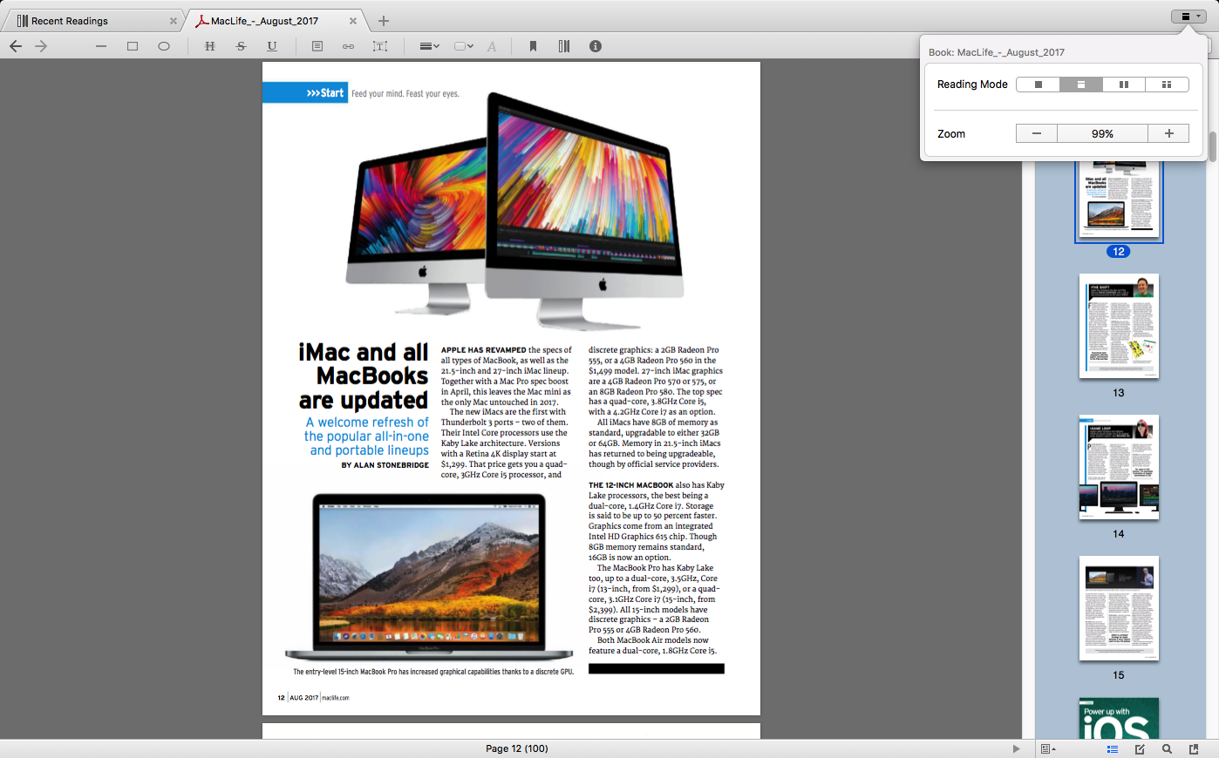Choose two-page reading mode
Viewport: 1219px width, 758px height.
[1124, 85]
